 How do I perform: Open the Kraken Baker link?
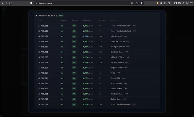(116, 99)
